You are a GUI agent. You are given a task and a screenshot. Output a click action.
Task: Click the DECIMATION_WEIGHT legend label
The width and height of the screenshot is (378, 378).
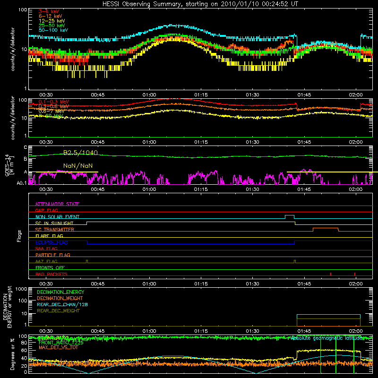pyautogui.click(x=60, y=298)
